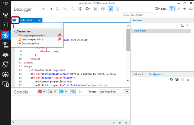Select index.html in file tree

click(25, 32)
